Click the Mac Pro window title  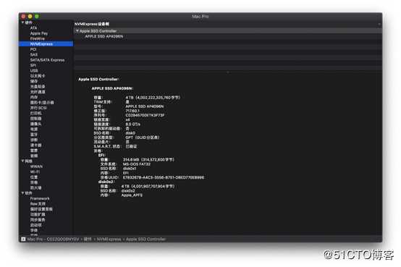click(x=200, y=17)
